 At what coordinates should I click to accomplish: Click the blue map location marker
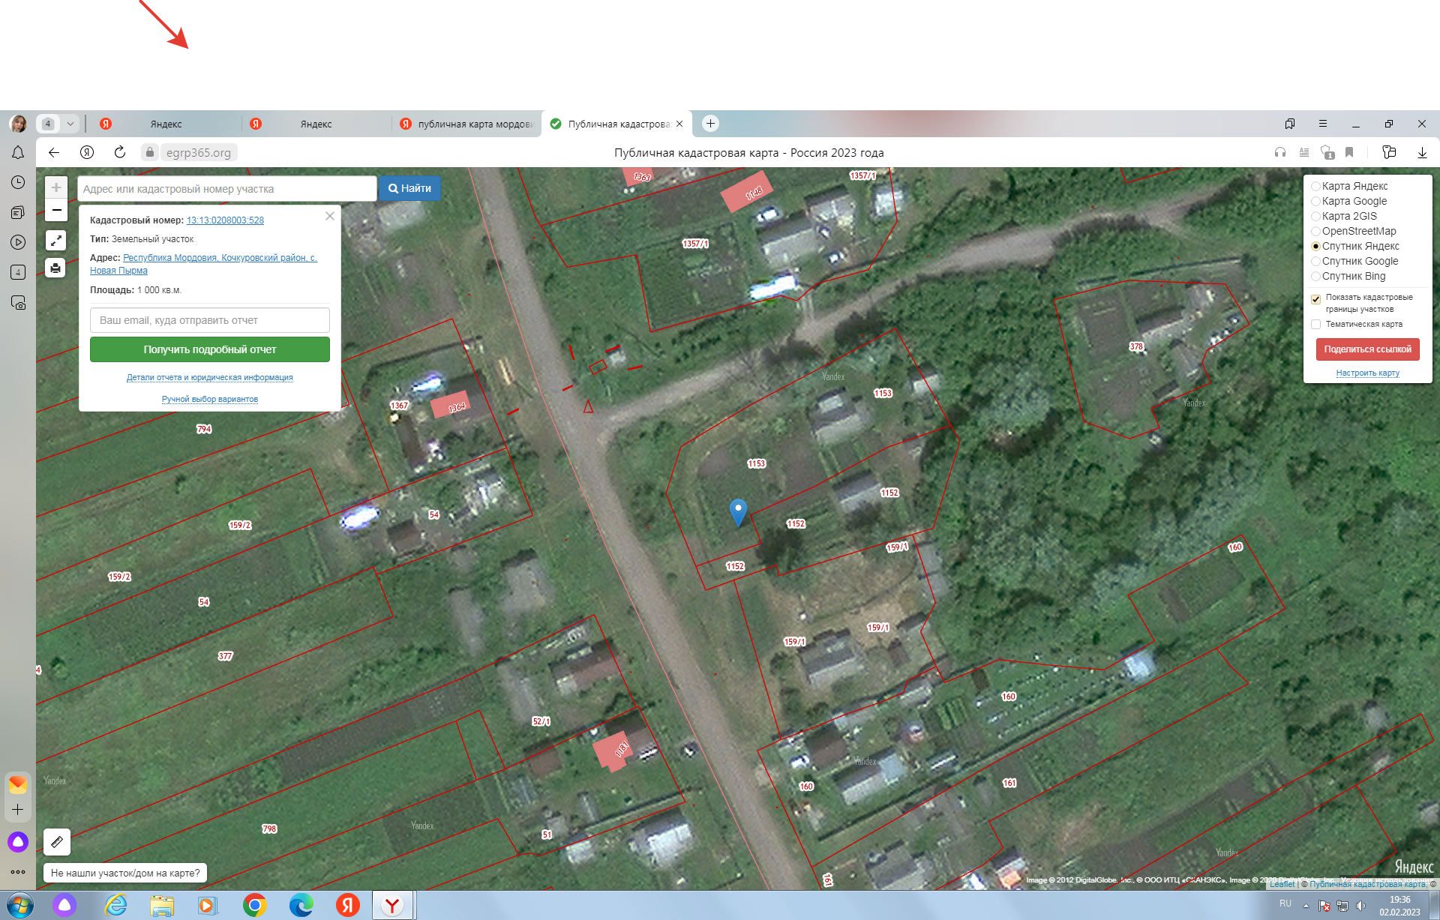coord(738,511)
